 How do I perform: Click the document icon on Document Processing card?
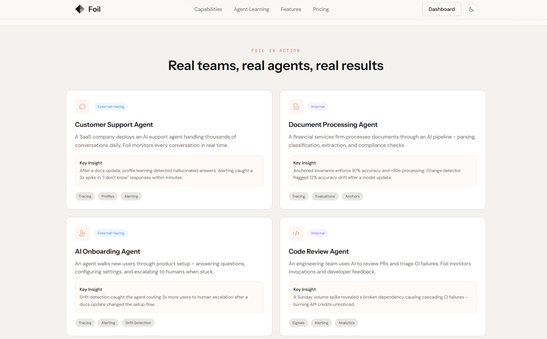296,106
